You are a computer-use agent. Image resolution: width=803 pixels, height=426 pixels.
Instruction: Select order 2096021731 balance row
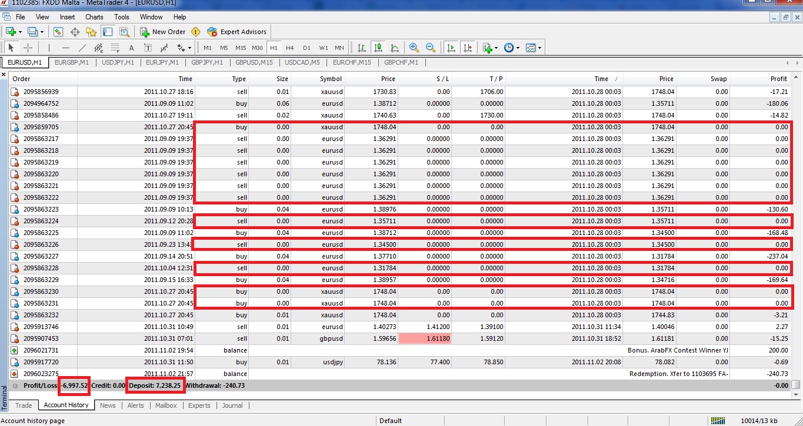[400, 350]
